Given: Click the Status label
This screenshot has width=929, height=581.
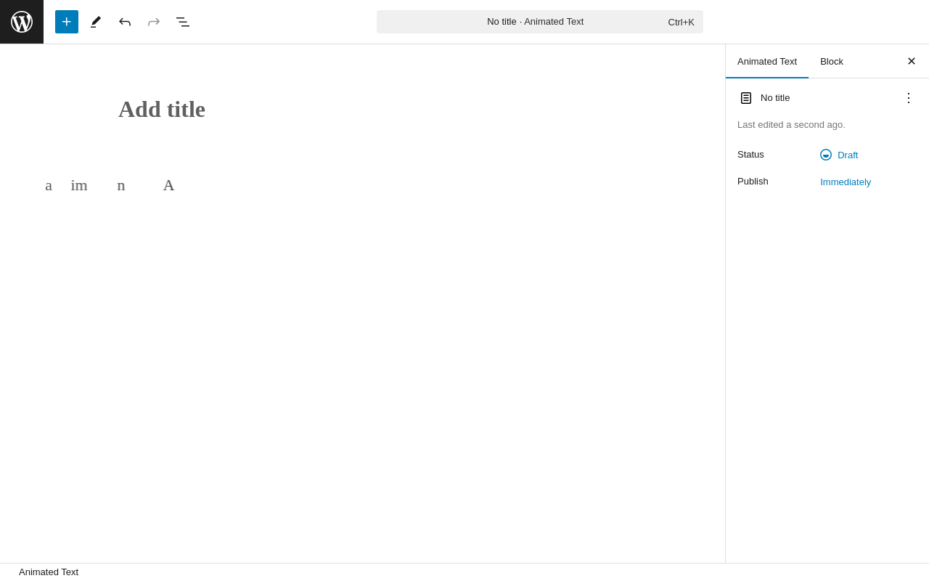Looking at the screenshot, I should (750, 155).
